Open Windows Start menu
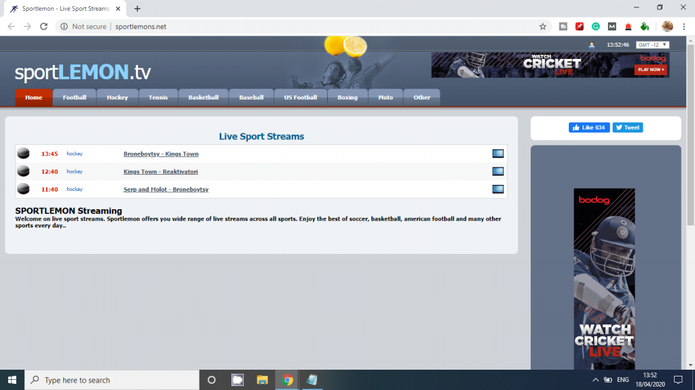 12,380
